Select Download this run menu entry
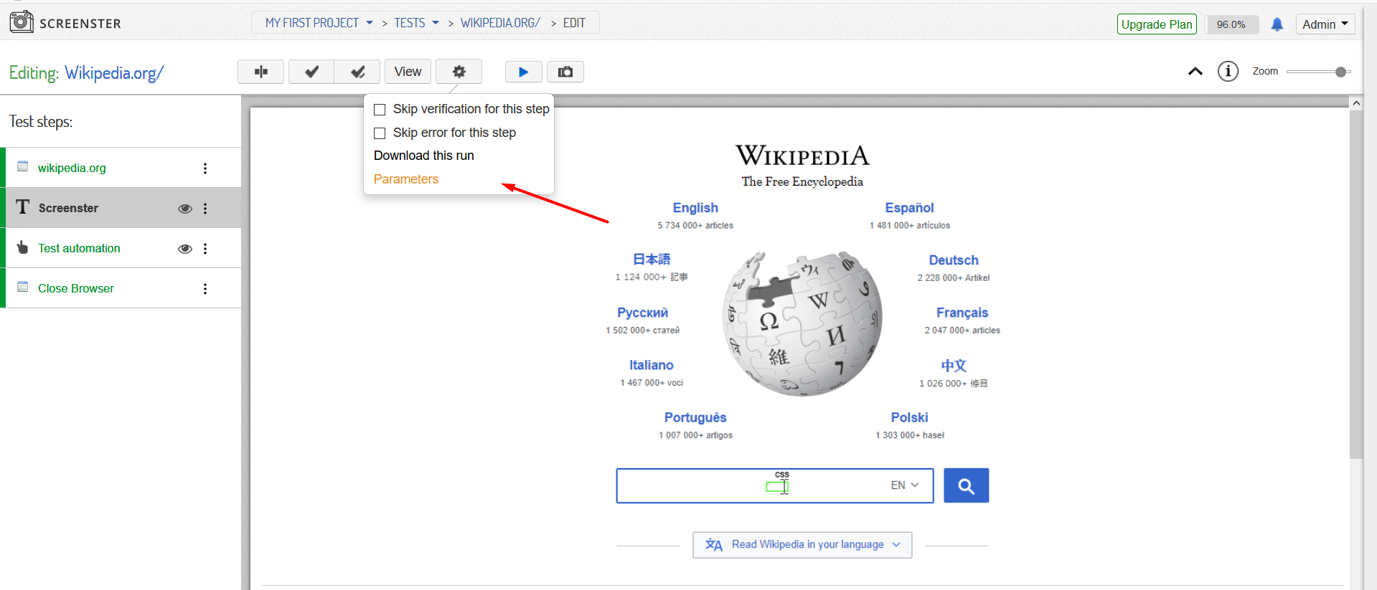 [x=424, y=156]
